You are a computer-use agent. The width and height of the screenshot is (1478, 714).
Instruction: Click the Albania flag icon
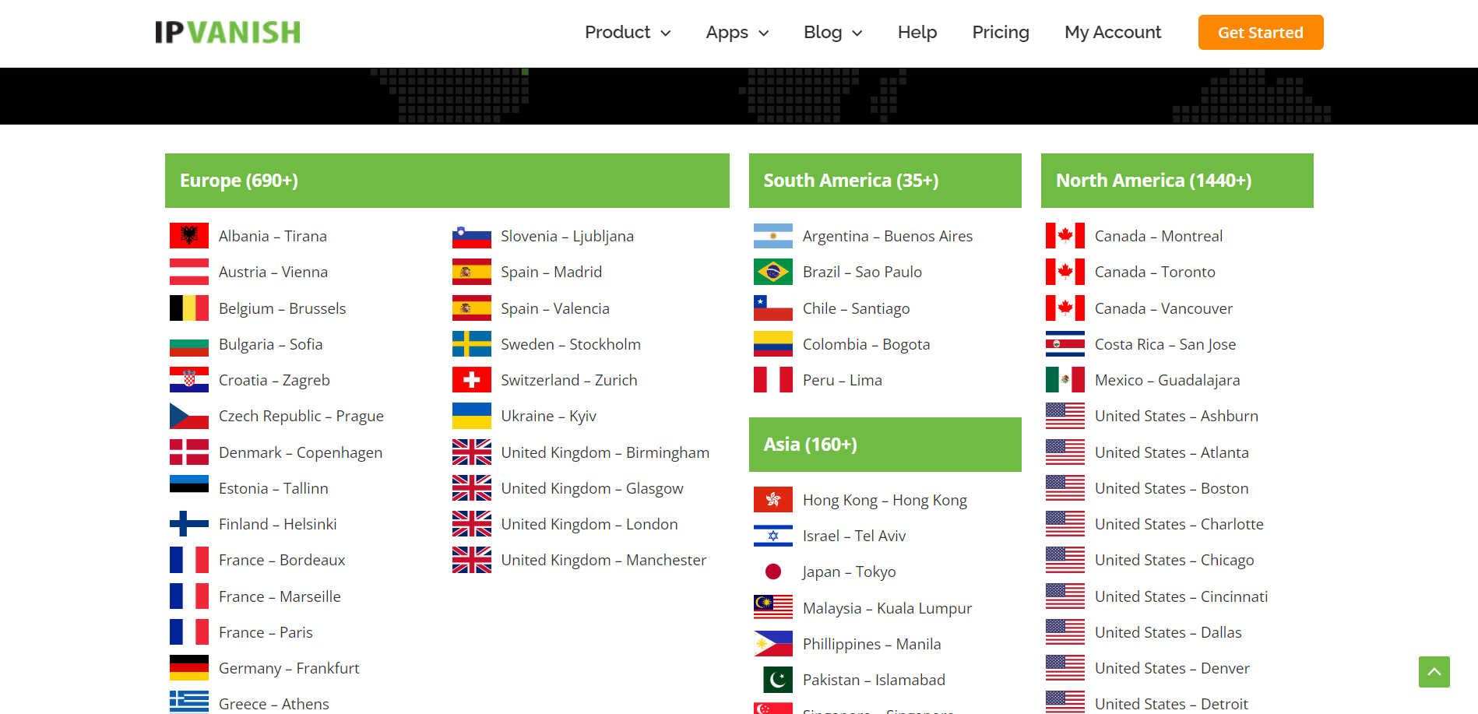(188, 235)
